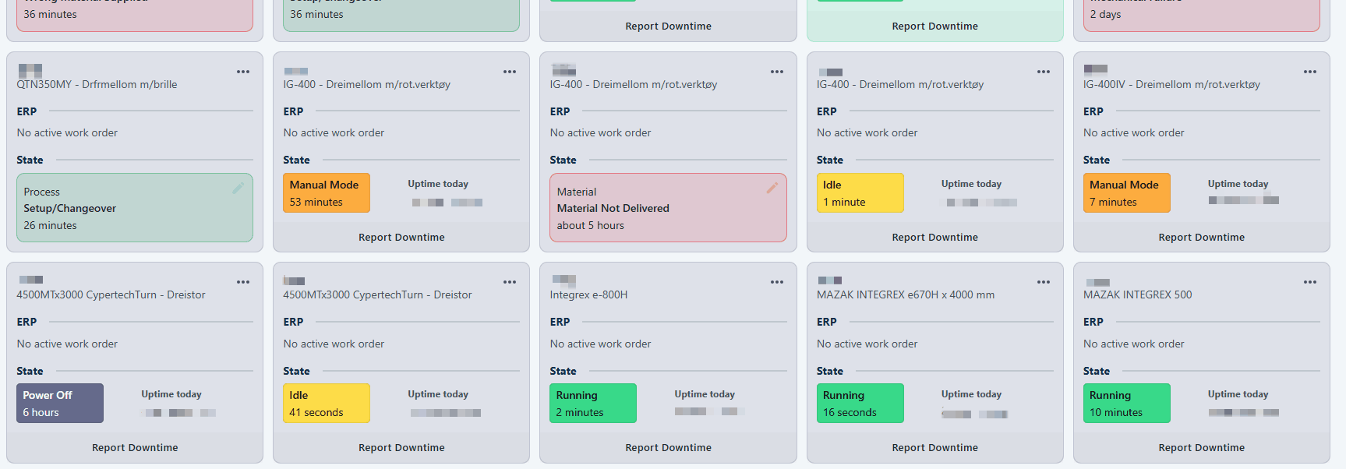Open ellipsis menu on MAZAK INTEGREX e670H card

coord(1043,282)
